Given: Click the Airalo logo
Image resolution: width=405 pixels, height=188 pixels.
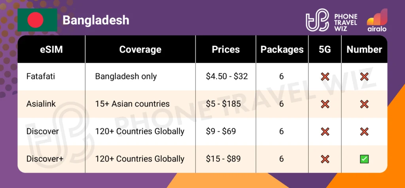Looking at the screenshot, I should (x=377, y=20).
